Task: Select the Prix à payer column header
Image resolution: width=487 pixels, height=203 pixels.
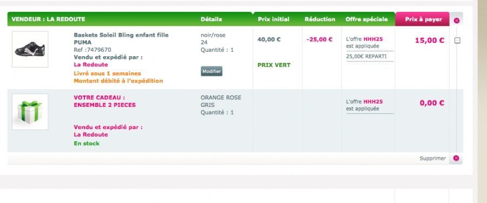Action: (423, 19)
